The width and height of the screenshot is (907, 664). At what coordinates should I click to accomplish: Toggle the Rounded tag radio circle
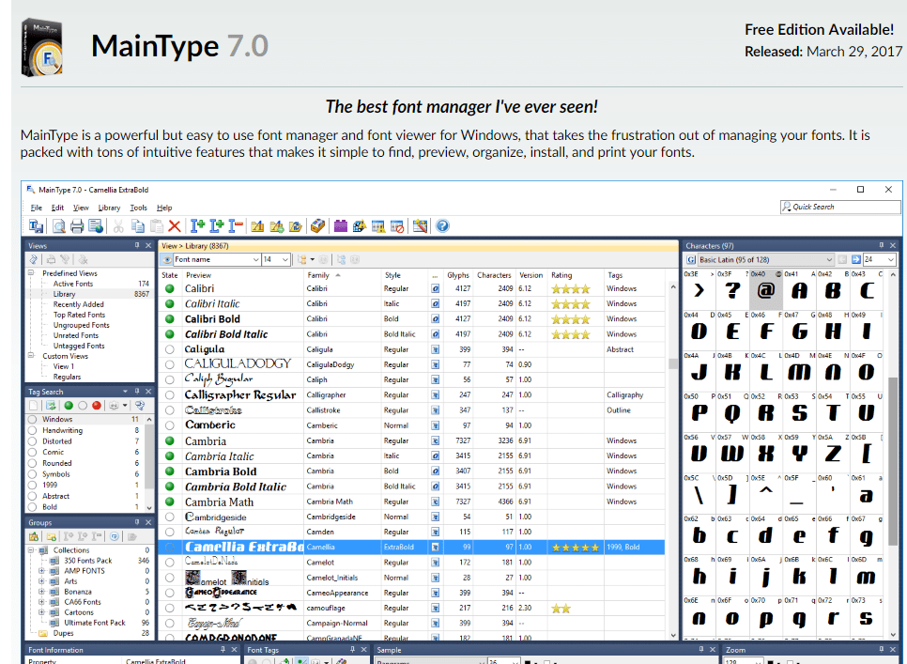32,463
